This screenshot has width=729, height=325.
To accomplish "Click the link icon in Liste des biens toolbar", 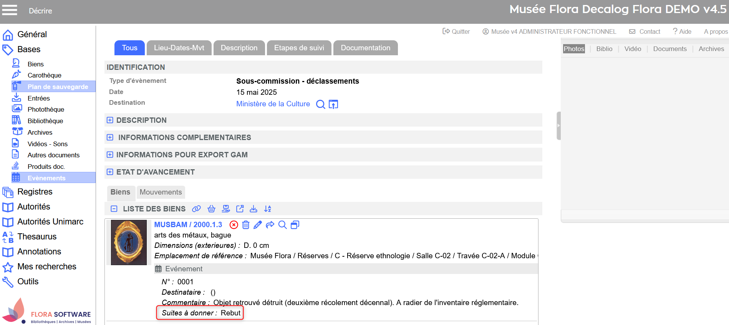I will [x=196, y=209].
